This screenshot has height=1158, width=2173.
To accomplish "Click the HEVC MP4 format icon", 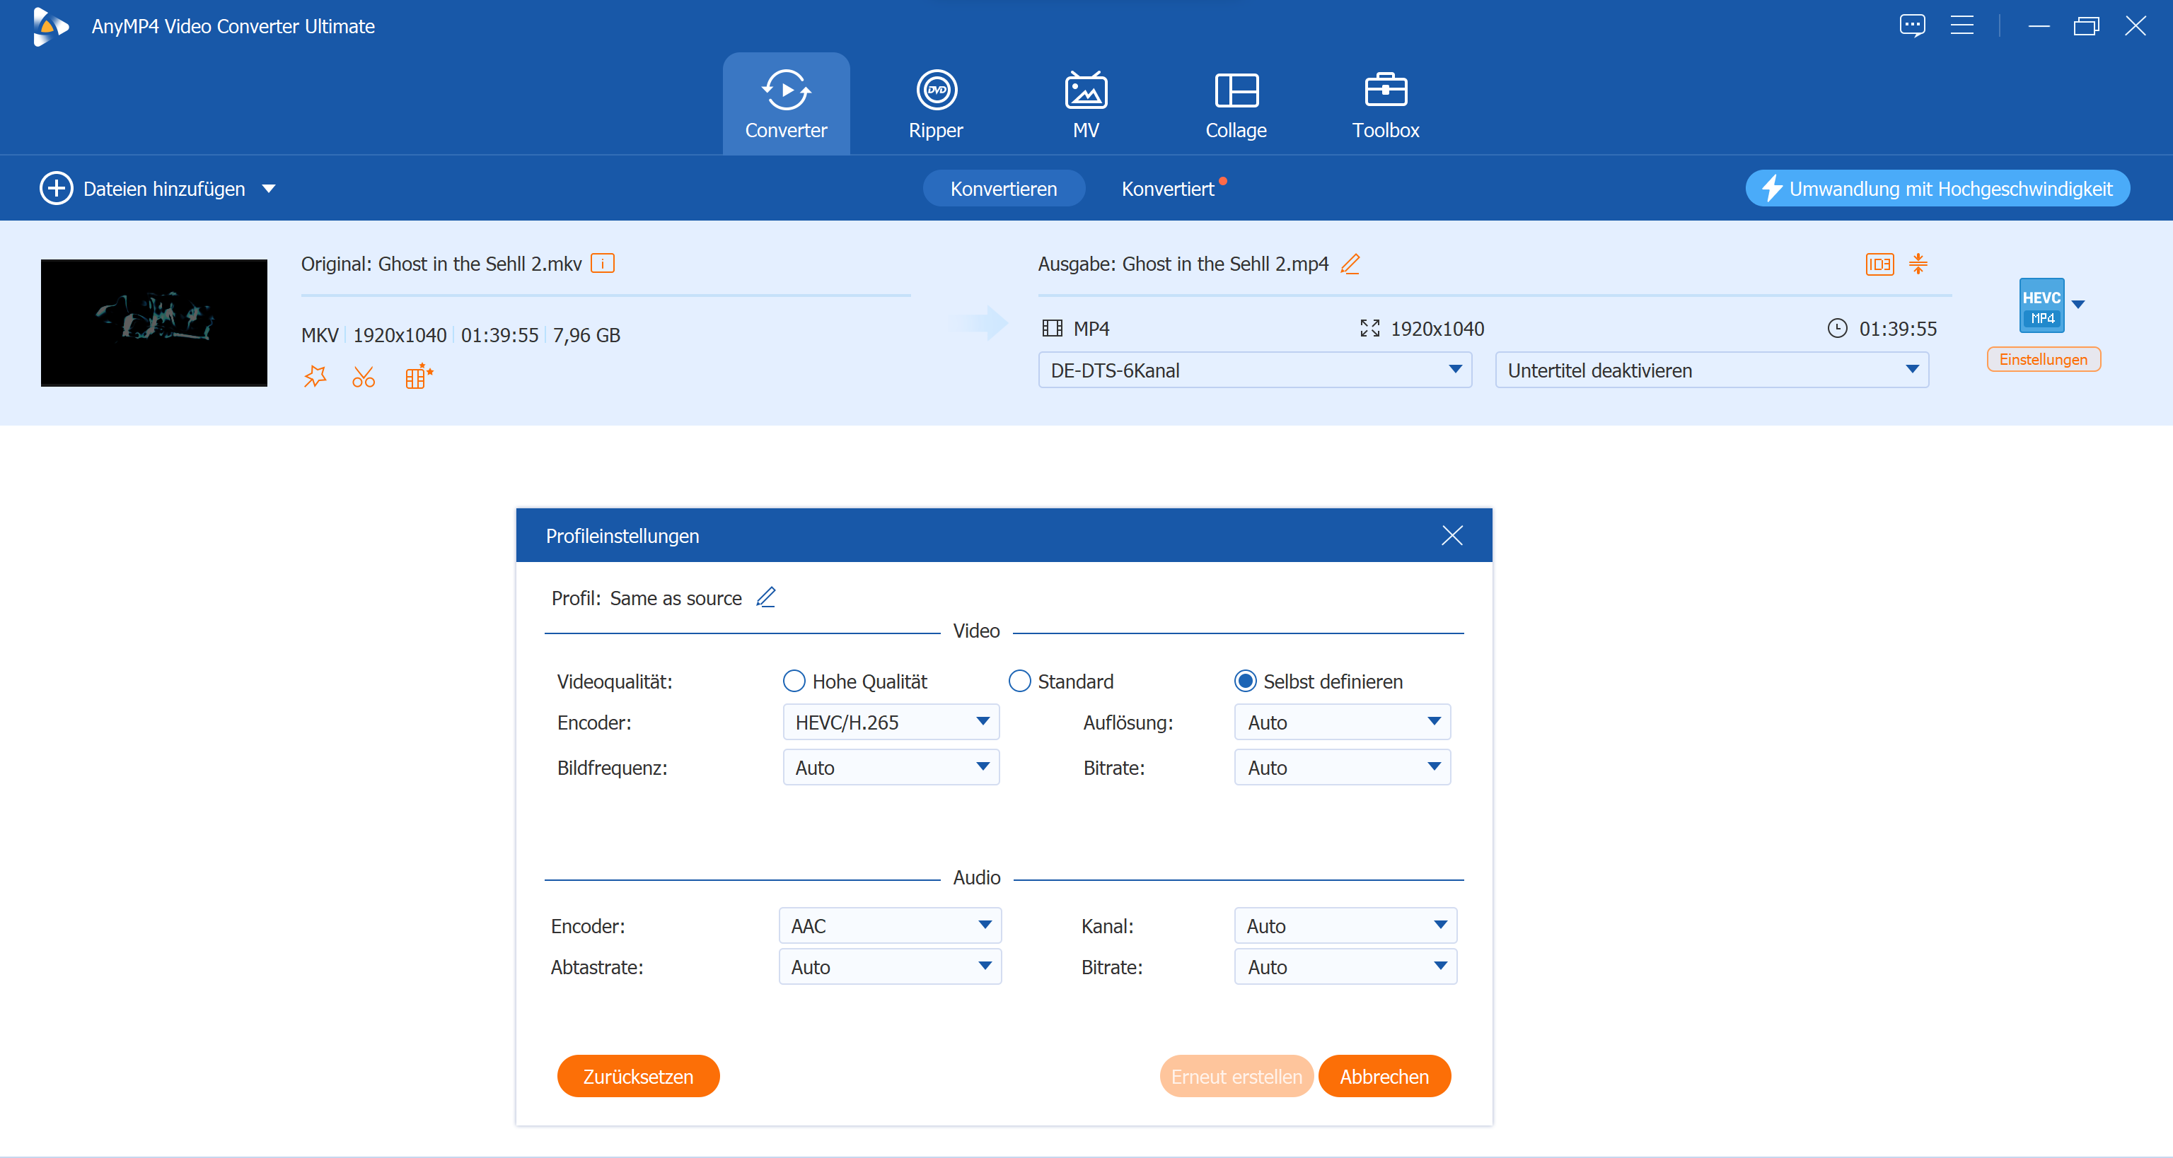I will (x=2041, y=305).
